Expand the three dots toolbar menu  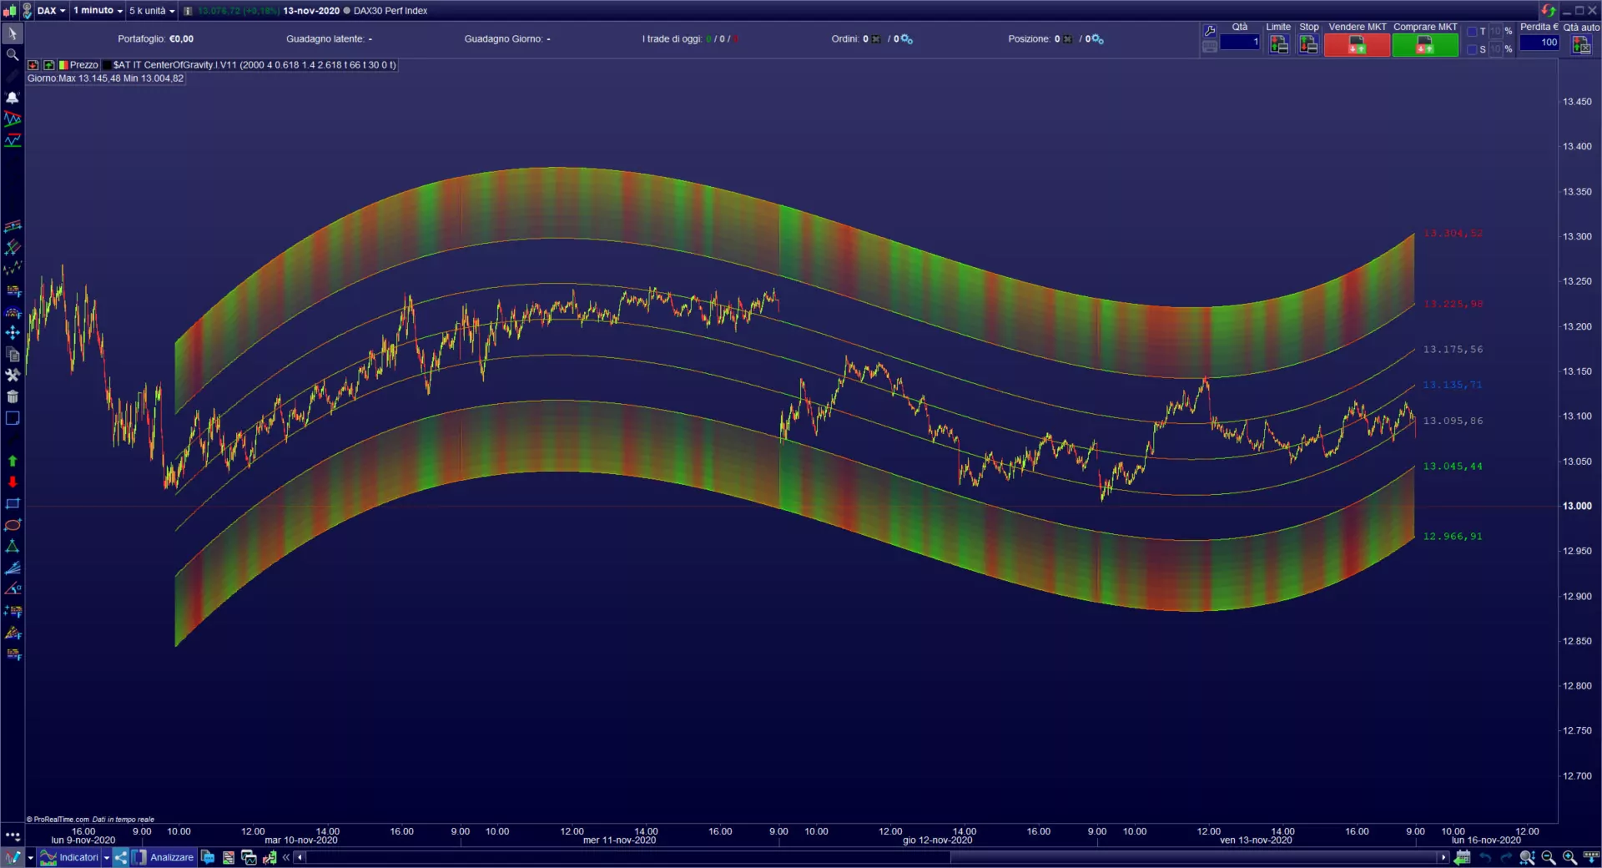click(x=13, y=835)
